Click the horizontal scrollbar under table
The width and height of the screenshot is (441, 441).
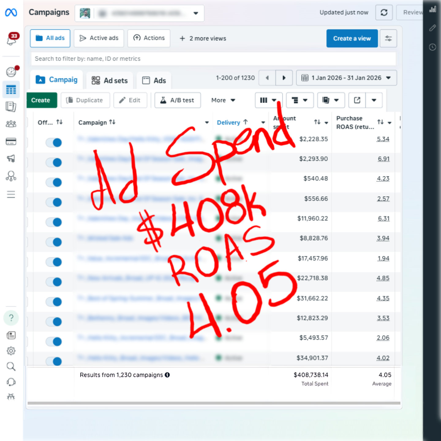(214, 403)
